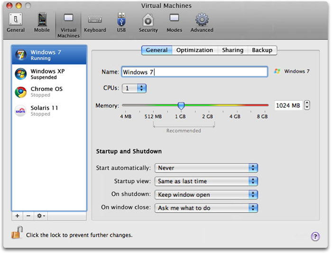Image resolution: width=332 pixels, height=253 pixels.
Task: Open the Security preferences pane
Action: [148, 23]
